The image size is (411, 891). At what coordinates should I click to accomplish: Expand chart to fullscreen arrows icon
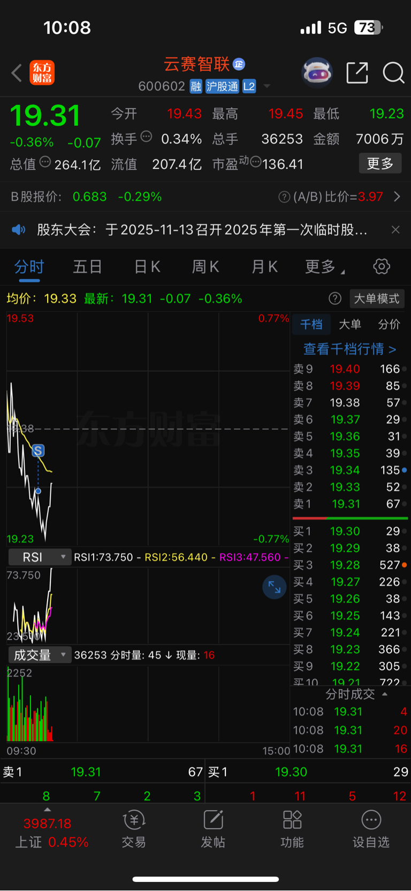[275, 587]
